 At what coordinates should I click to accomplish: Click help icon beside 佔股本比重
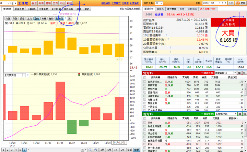tap(170, 47)
